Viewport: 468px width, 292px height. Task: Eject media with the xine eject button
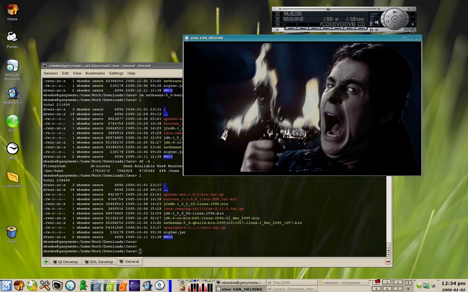pyautogui.click(x=395, y=26)
